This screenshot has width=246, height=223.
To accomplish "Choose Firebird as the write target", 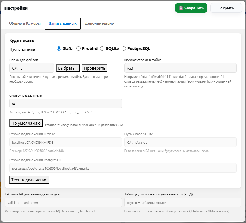I will (x=78, y=48).
